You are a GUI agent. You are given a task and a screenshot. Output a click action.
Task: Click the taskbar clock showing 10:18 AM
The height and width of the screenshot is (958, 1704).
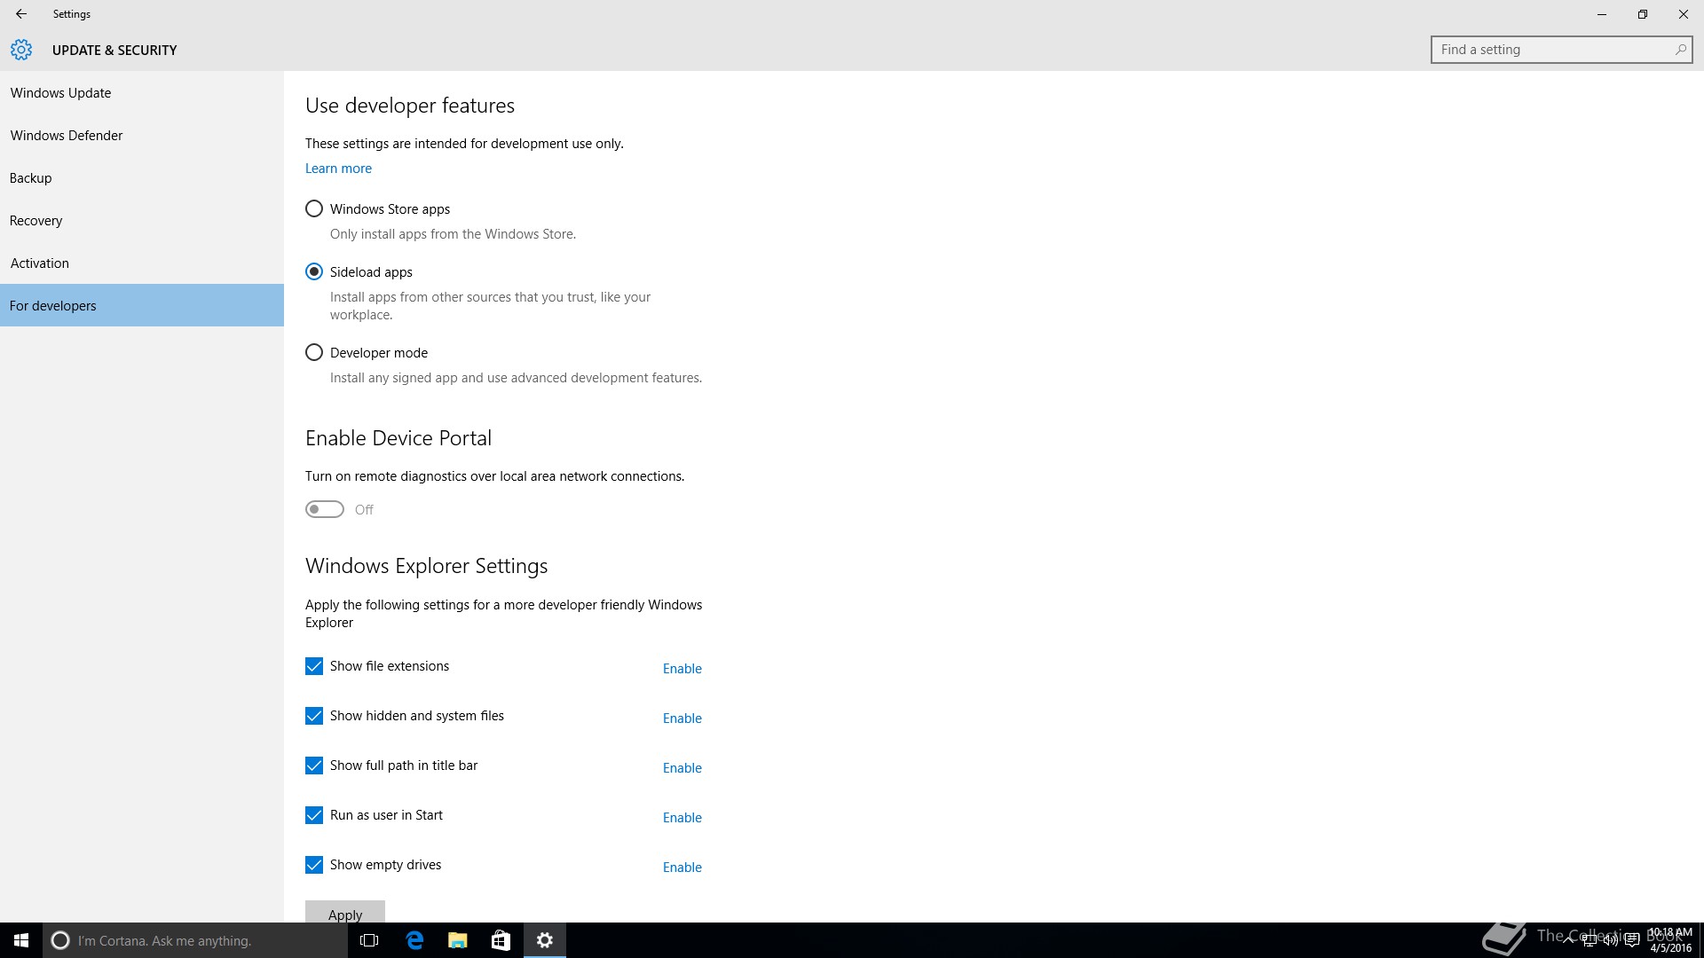(1670, 940)
